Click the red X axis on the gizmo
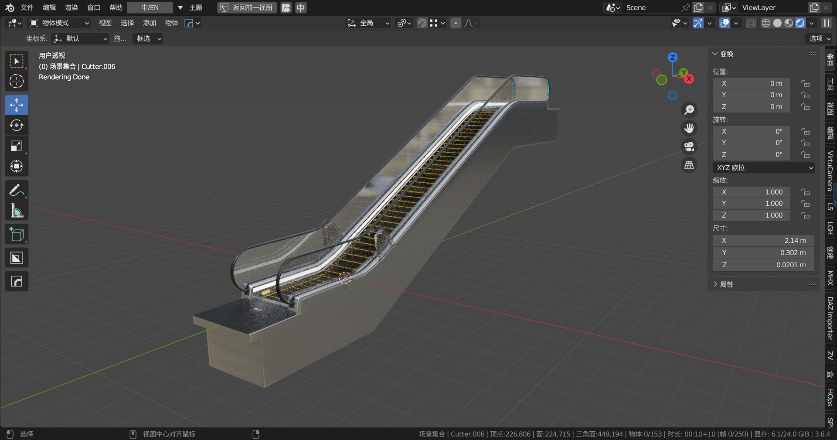The image size is (837, 440). click(x=689, y=79)
